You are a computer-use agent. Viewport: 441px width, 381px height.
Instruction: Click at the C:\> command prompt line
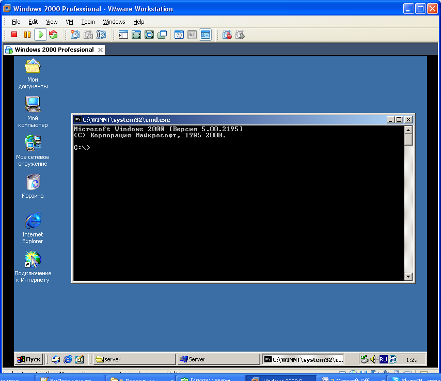(x=82, y=147)
